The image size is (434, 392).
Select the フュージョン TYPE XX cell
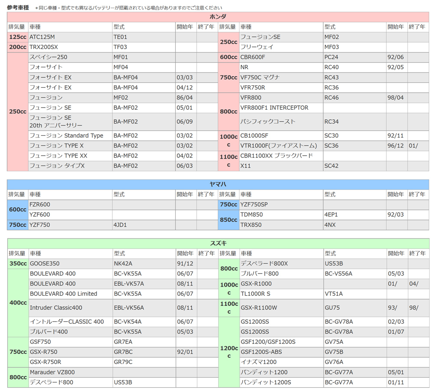(70, 156)
